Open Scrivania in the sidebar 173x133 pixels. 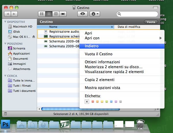coord(16,48)
